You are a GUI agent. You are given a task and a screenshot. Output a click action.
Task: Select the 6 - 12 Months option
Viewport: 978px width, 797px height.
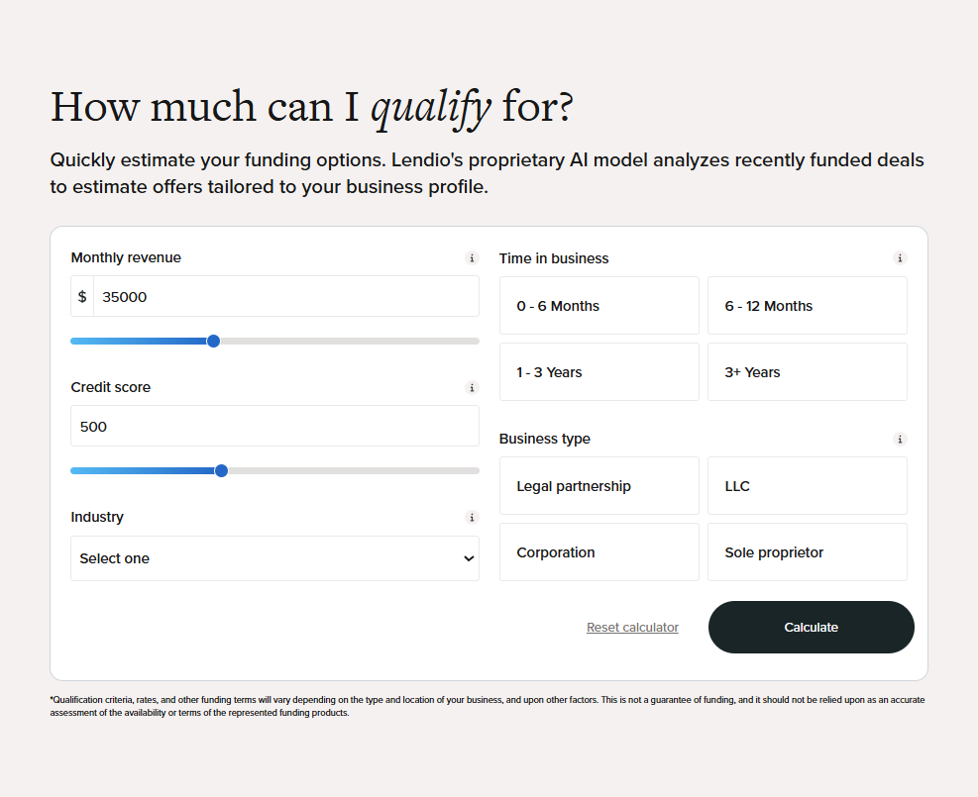click(x=807, y=306)
